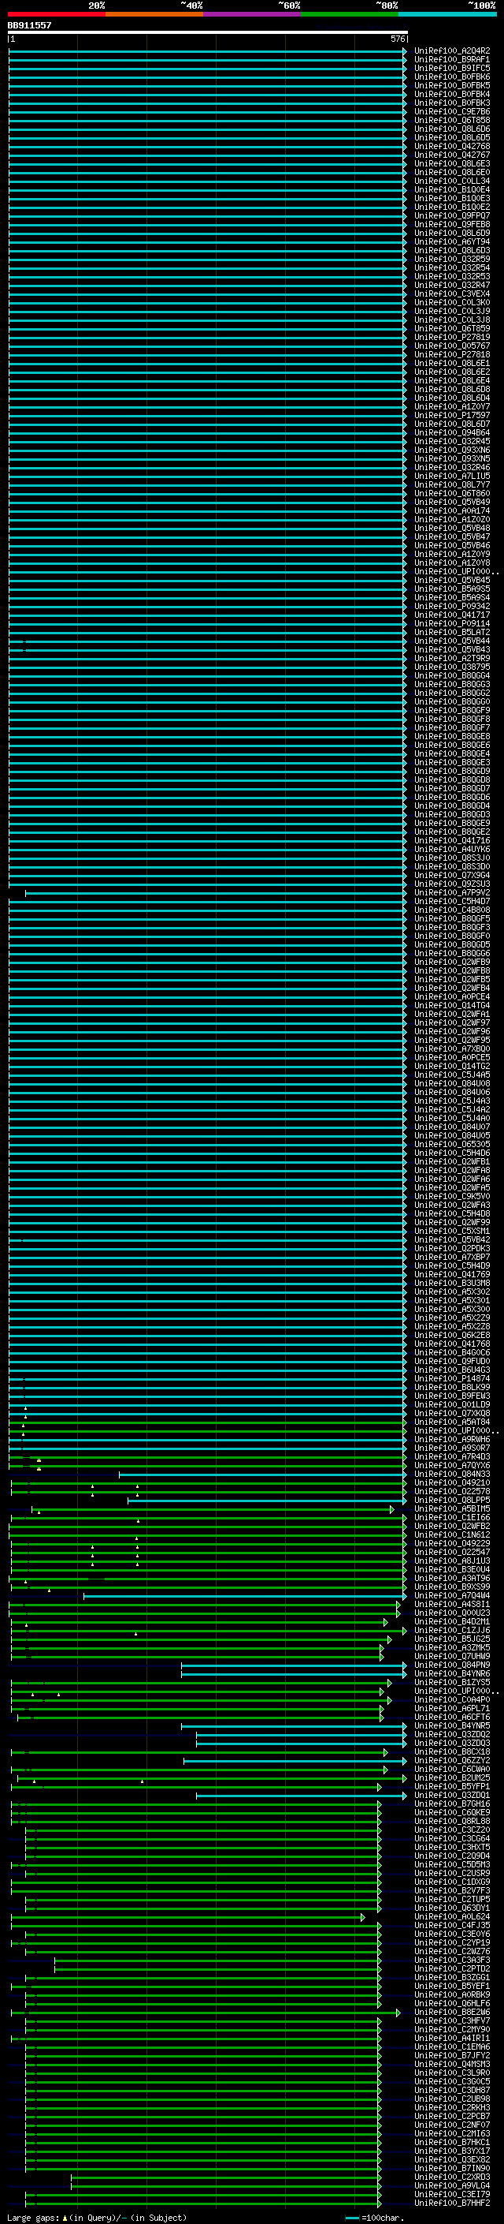Select hit UniRef100_B9RAF1

pyautogui.click(x=452, y=60)
